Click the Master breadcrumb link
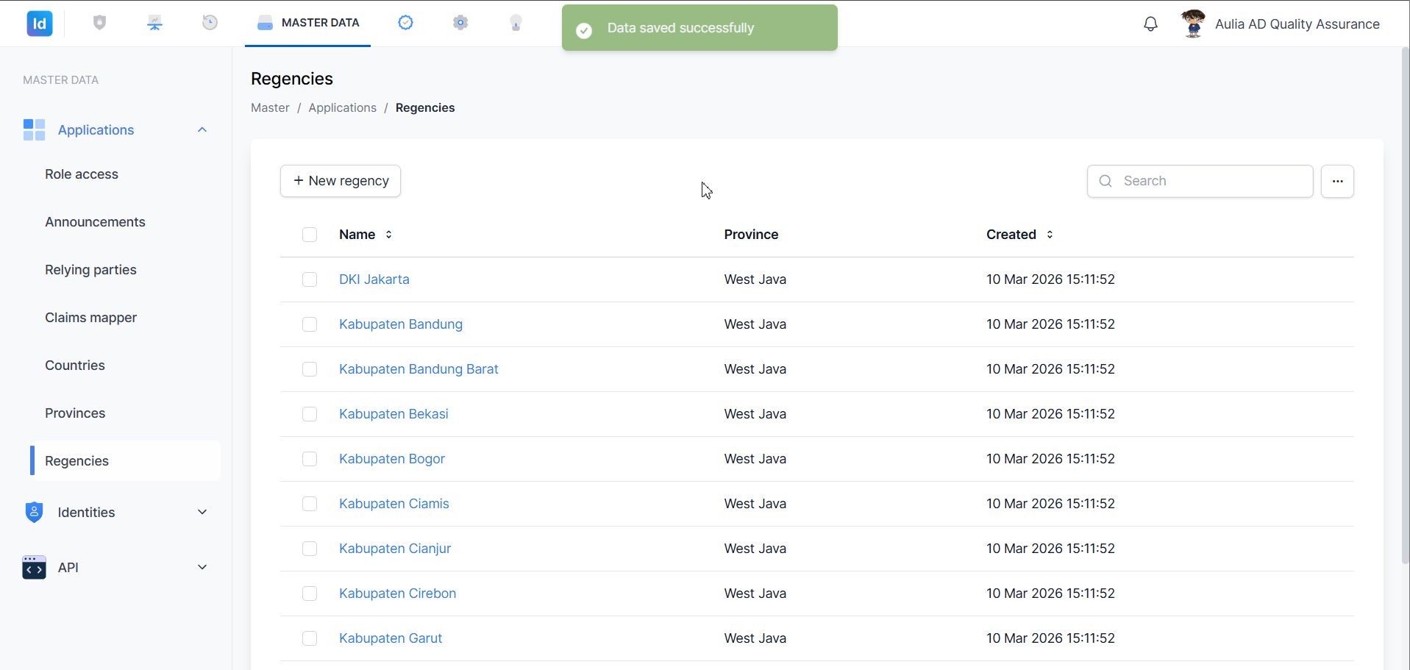The width and height of the screenshot is (1410, 670). 270,107
